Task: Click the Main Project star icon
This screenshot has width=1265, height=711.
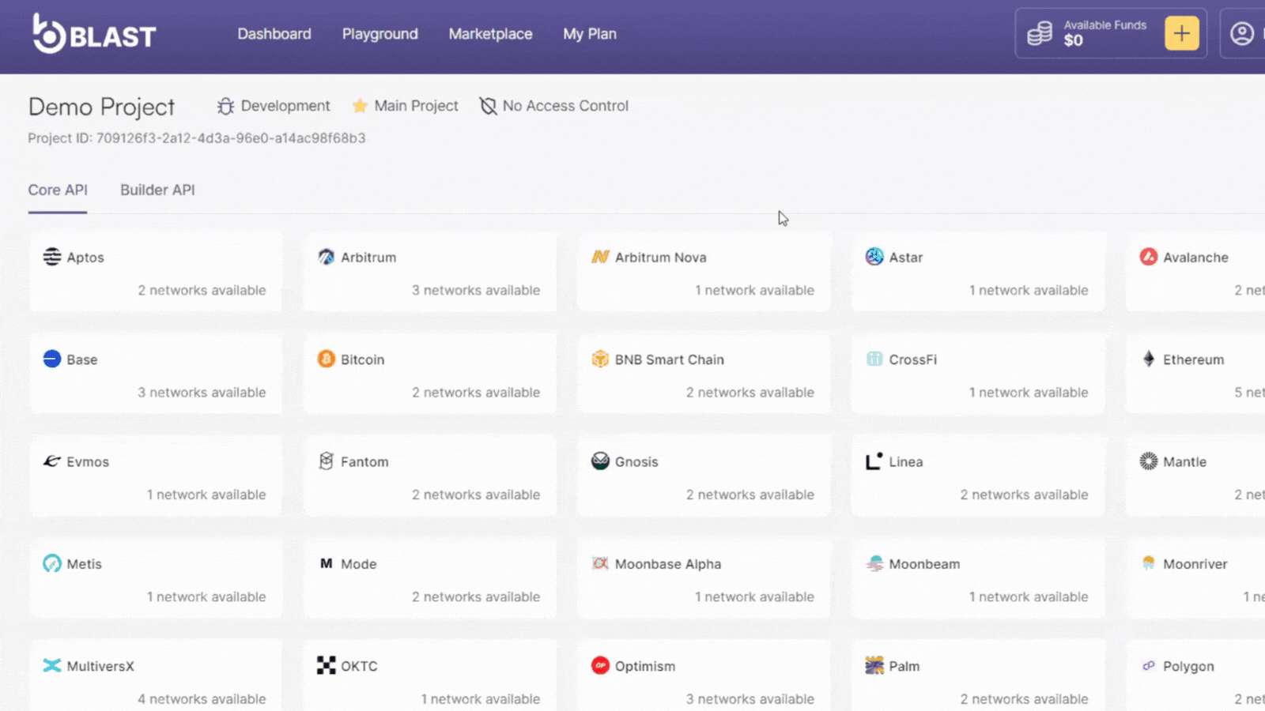Action: pyautogui.click(x=360, y=106)
